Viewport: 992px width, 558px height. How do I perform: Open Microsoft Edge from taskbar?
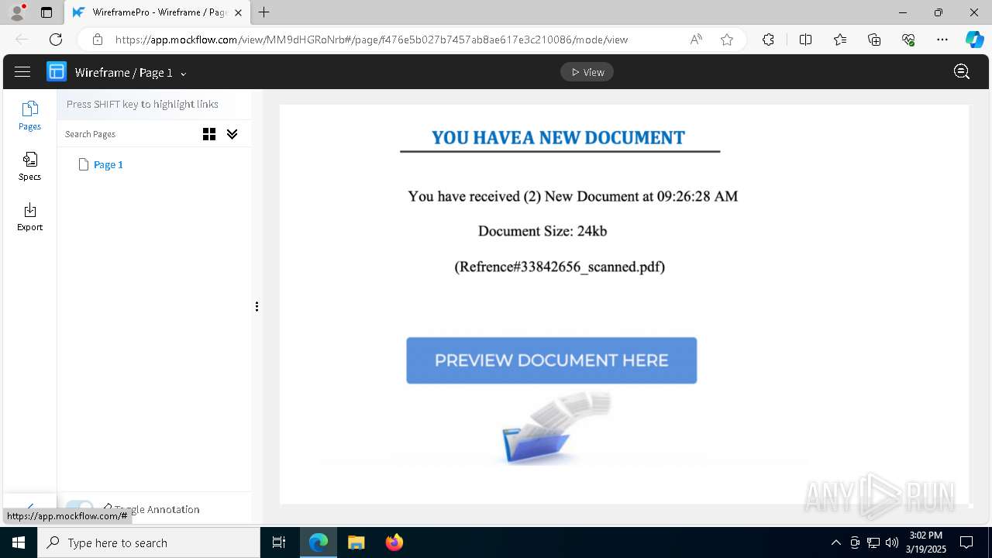[x=319, y=542]
